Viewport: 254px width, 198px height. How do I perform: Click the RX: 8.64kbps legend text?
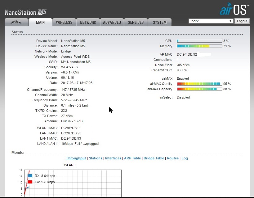tap(45, 176)
